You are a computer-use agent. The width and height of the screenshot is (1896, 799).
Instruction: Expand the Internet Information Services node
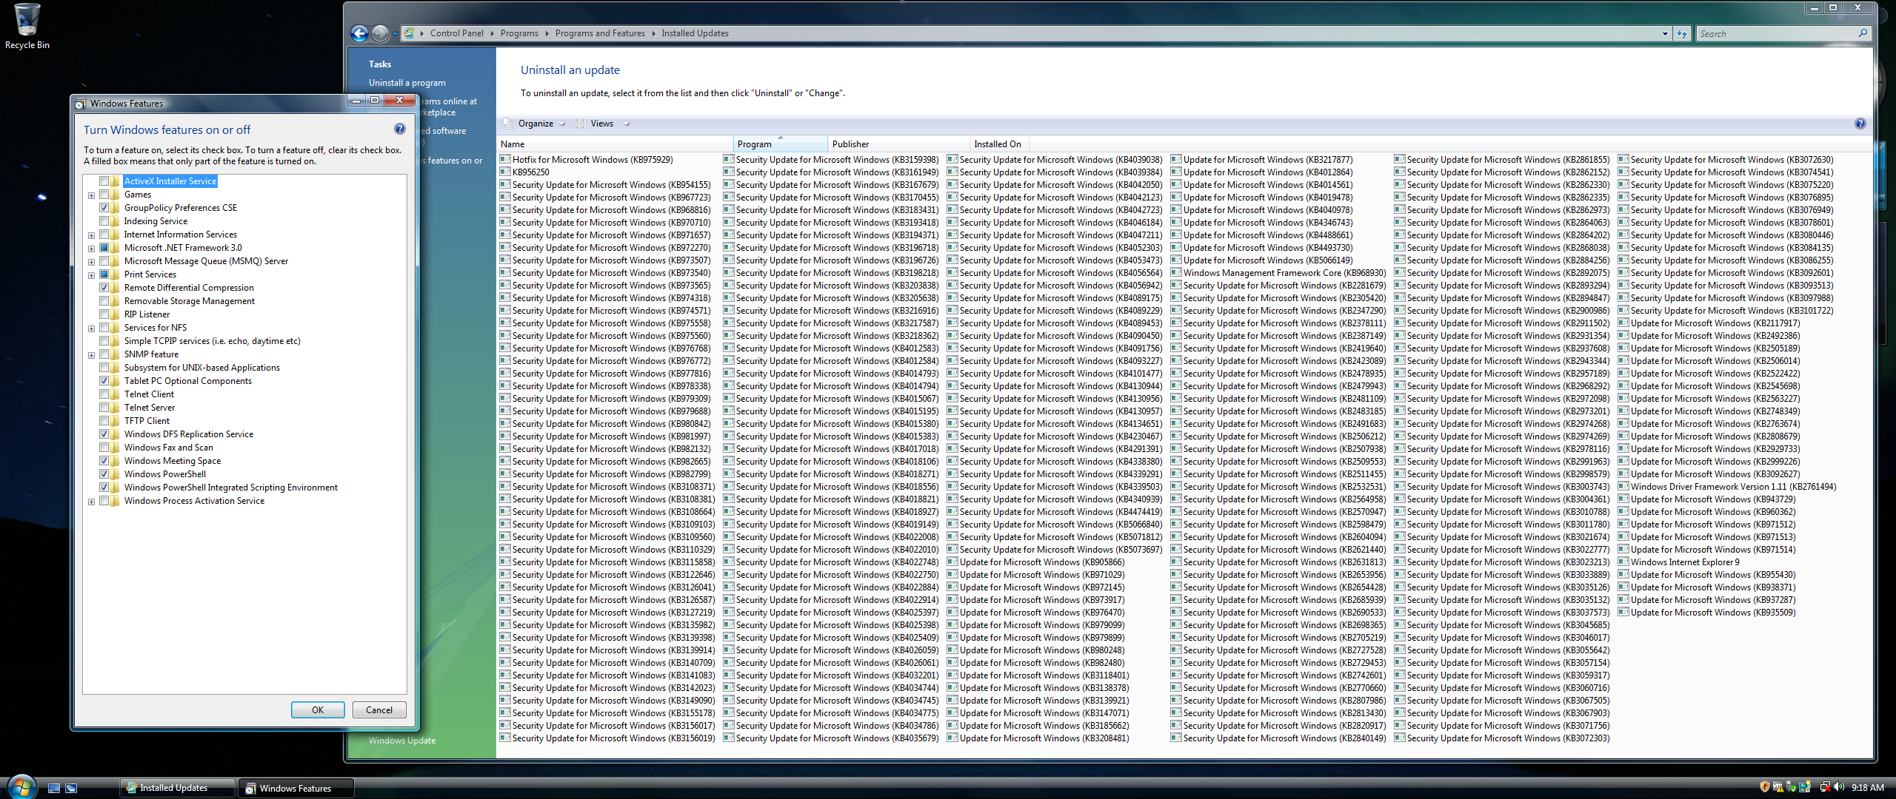(91, 235)
